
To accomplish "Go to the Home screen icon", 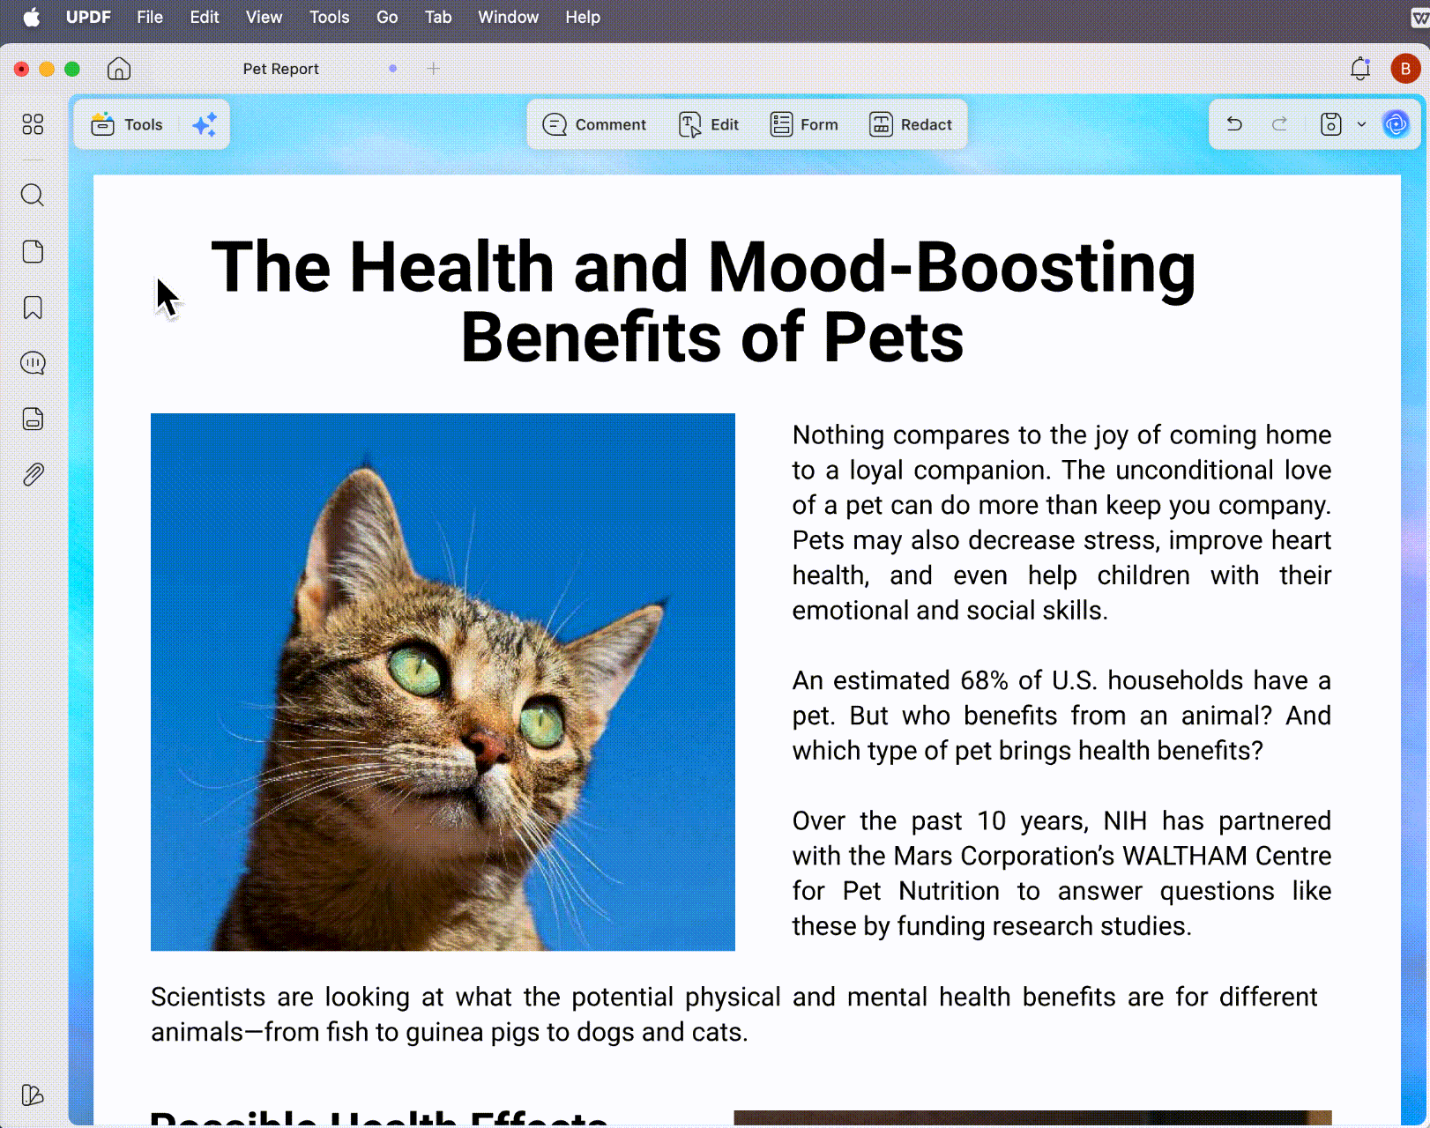I will [x=119, y=69].
